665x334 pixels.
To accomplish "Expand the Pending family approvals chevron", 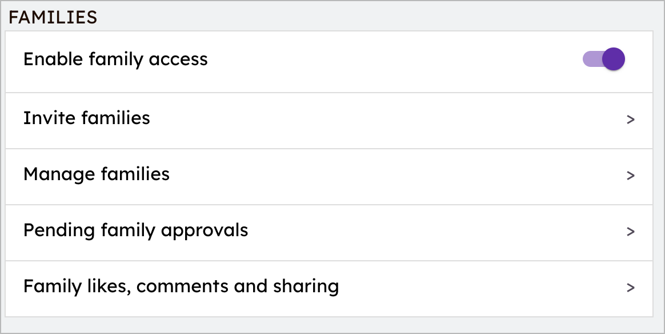I will 631,232.
